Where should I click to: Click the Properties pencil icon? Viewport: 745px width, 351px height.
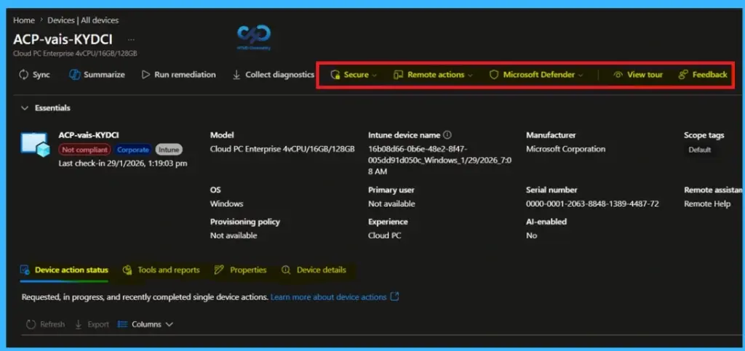click(x=218, y=270)
